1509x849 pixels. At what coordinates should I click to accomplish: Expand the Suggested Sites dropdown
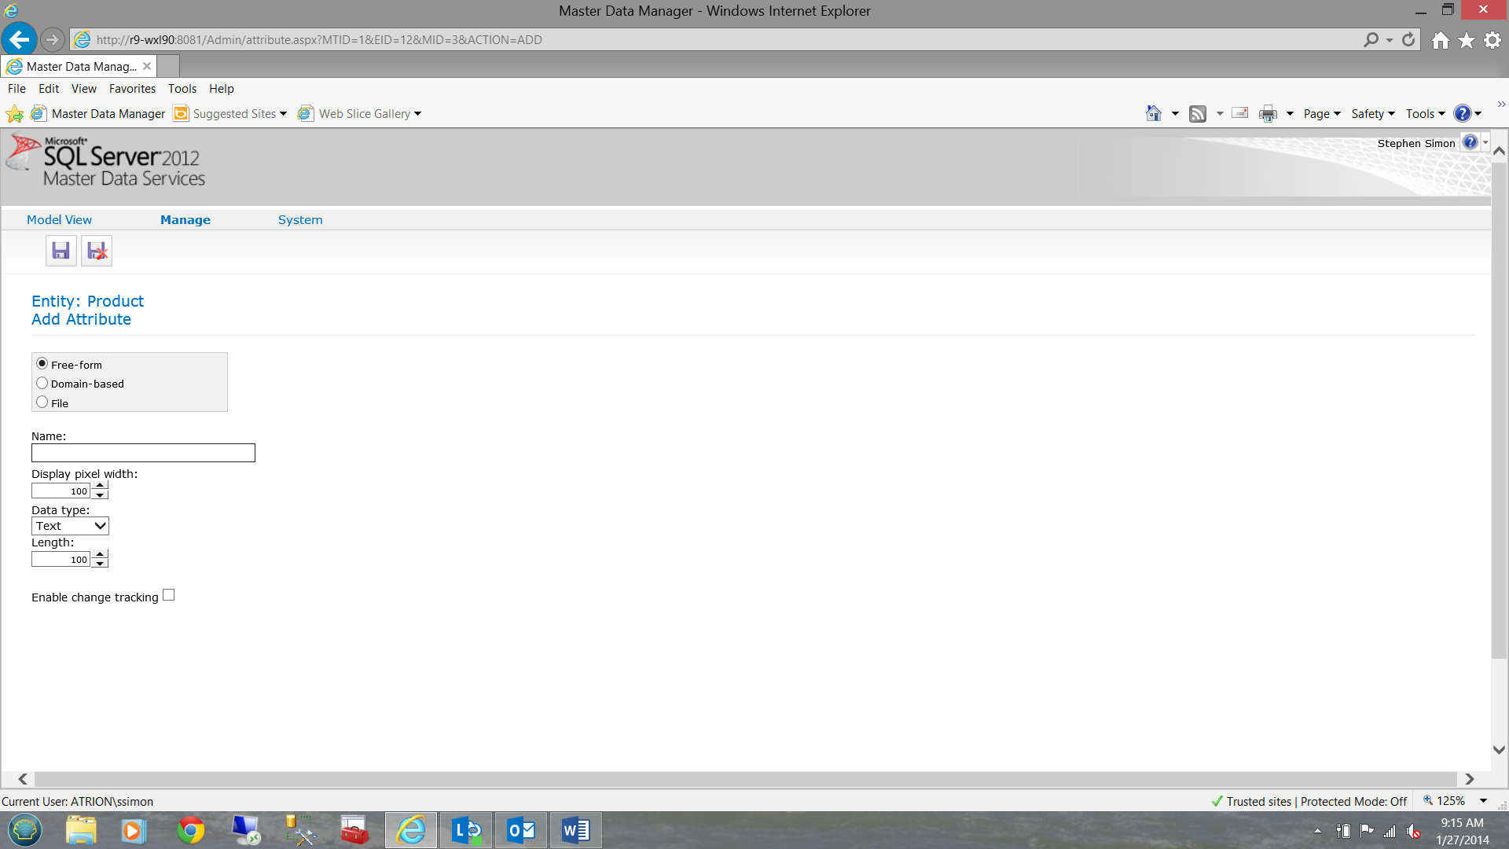click(x=283, y=114)
